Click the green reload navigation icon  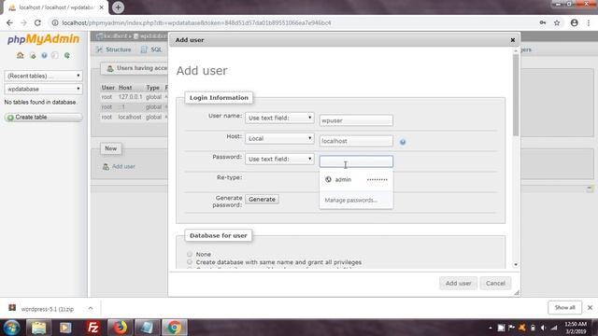[67, 56]
